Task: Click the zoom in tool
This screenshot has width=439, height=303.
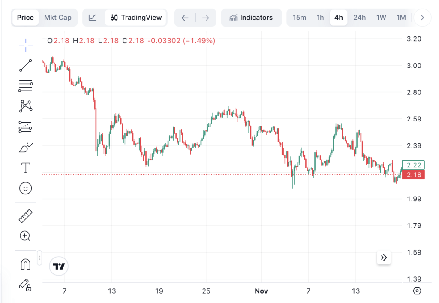Action: pos(25,236)
